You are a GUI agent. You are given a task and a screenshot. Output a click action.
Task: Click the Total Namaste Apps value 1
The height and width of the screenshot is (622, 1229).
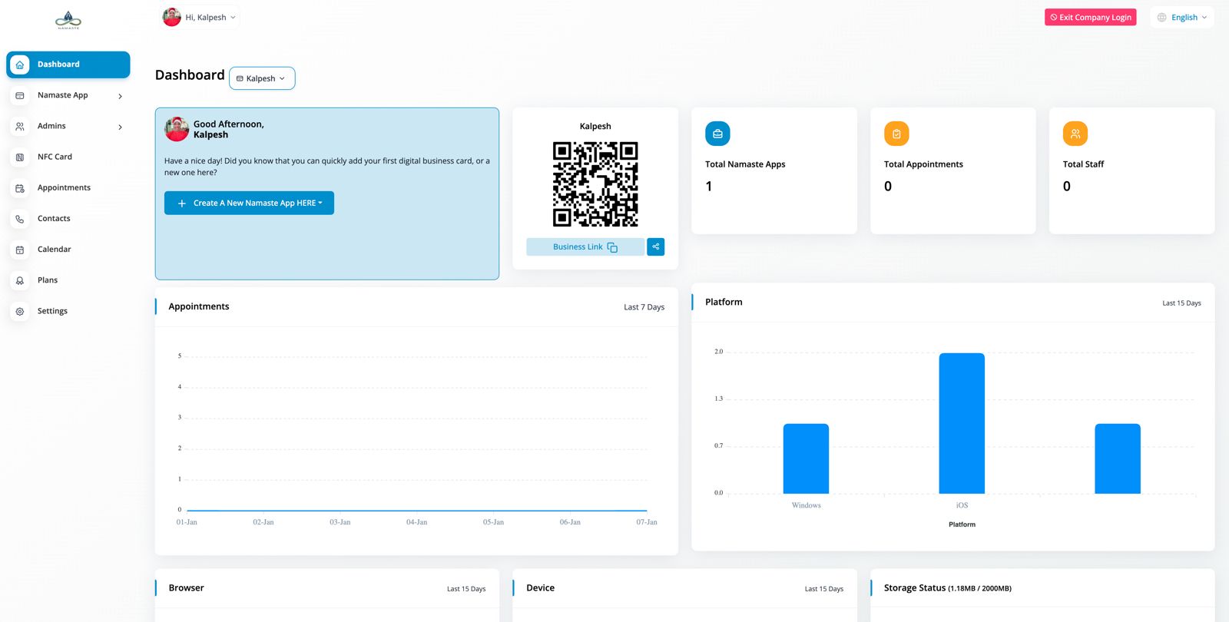tap(709, 187)
